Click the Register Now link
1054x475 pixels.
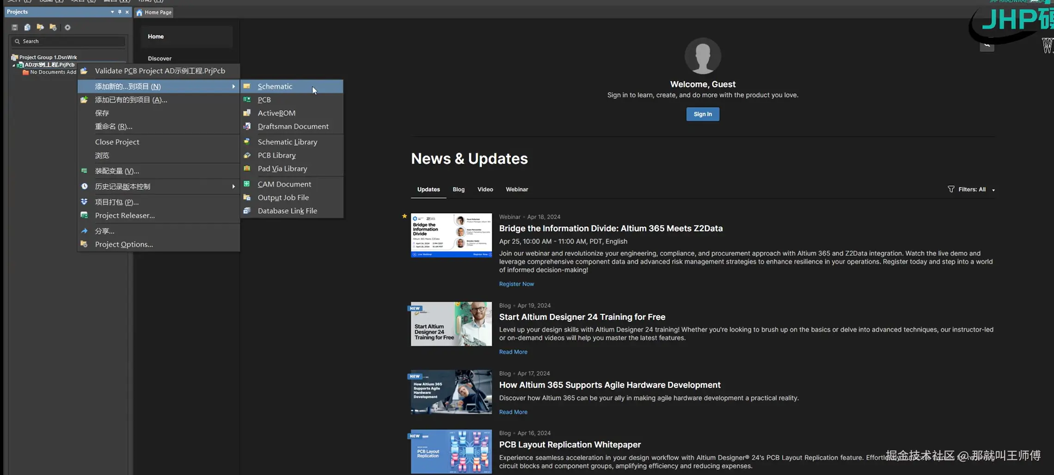click(x=516, y=284)
